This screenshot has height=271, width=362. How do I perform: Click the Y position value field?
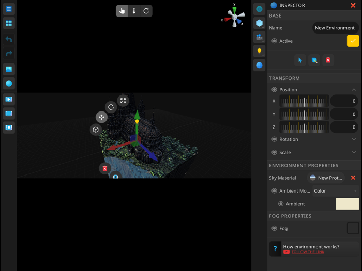(x=344, y=114)
